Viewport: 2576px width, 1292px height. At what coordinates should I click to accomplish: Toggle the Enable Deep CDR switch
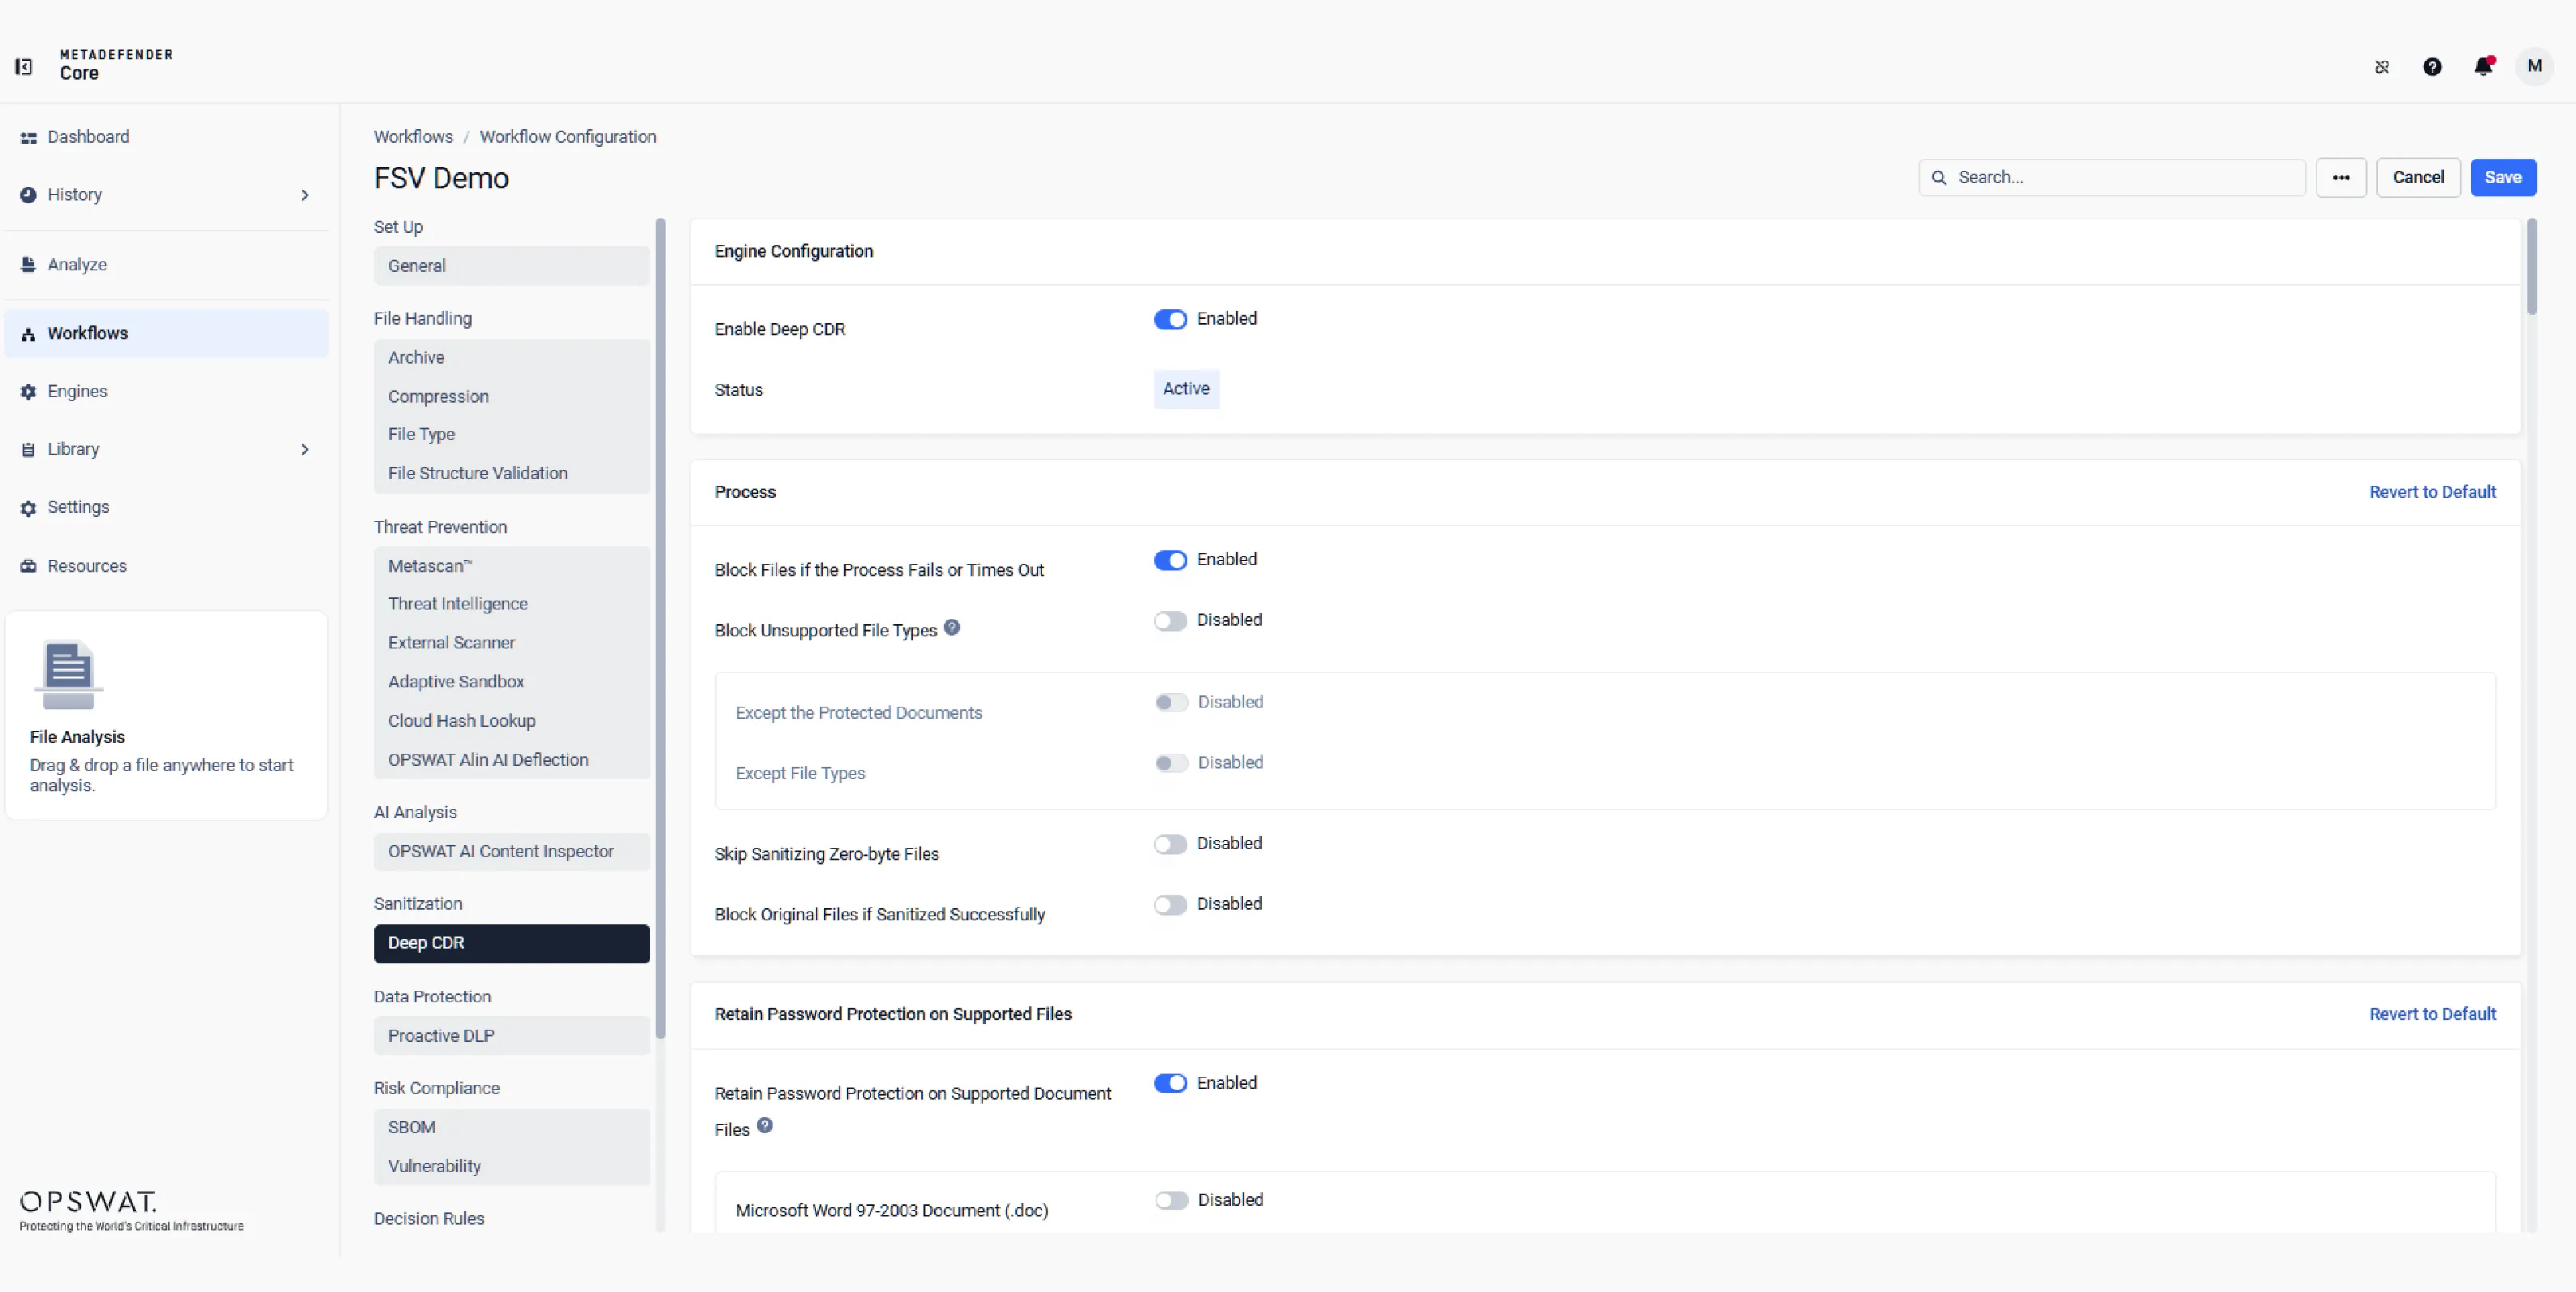coord(1170,320)
